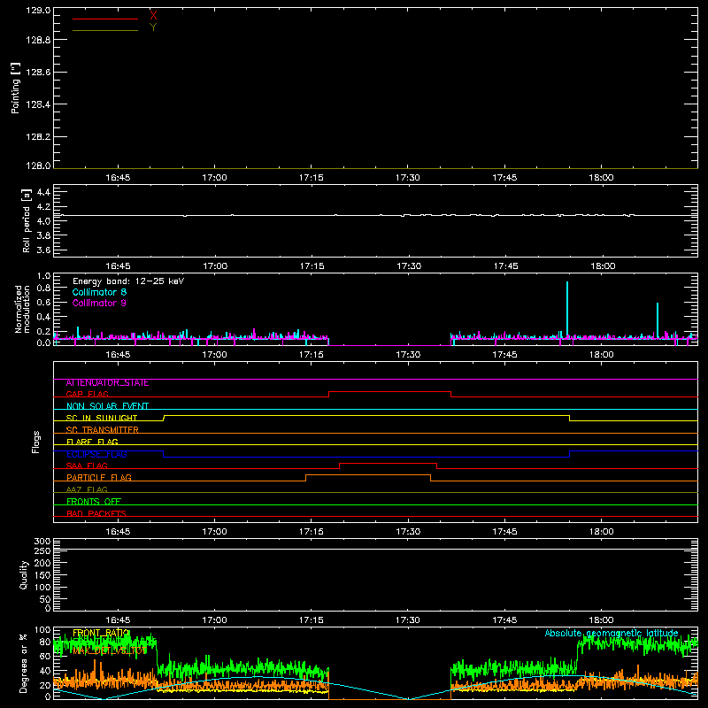Click 300 on the Quality axis
This screenshot has width=708, height=708.
click(42, 542)
